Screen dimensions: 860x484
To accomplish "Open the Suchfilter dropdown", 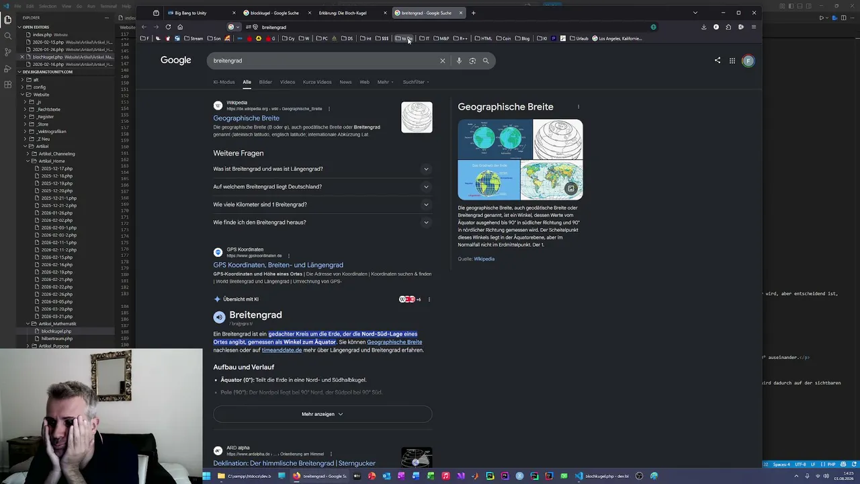I will (416, 82).
